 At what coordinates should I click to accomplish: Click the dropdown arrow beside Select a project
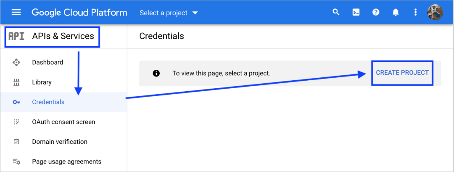[195, 13]
